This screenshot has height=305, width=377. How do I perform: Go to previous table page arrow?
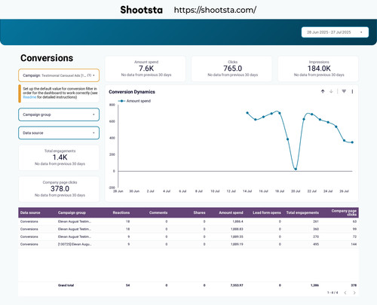[345, 293]
